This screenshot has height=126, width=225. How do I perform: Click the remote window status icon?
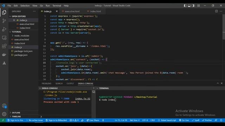pos(3,120)
